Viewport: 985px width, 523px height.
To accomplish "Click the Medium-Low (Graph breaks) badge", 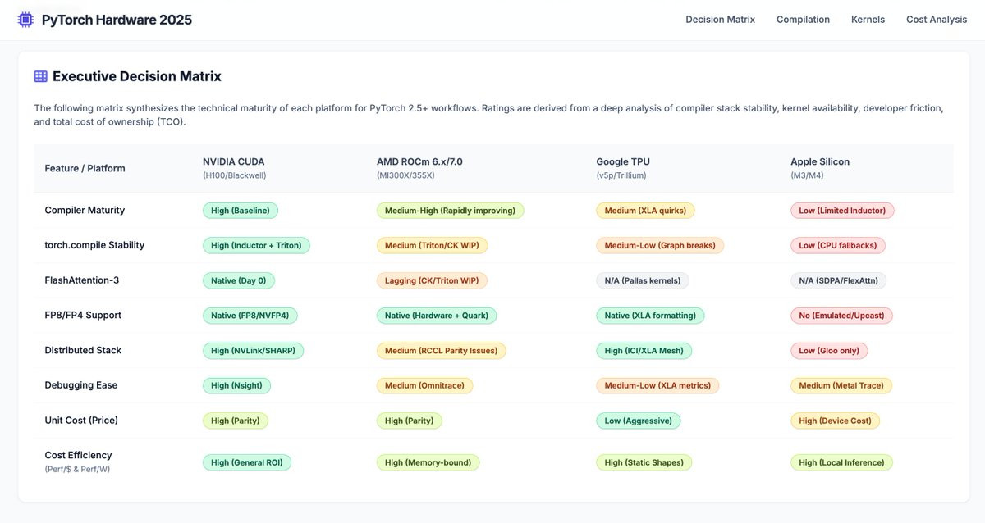I will [x=661, y=245].
